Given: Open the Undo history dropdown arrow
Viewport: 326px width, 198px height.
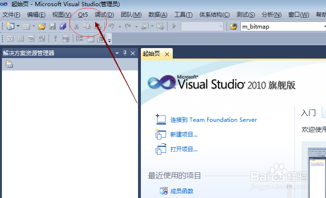Looking at the screenshot, I should pos(119,26).
